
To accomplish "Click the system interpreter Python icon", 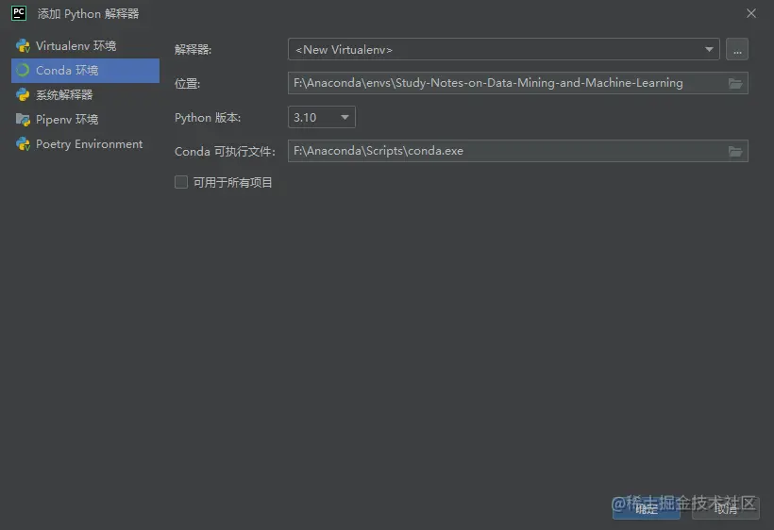I will pos(23,94).
